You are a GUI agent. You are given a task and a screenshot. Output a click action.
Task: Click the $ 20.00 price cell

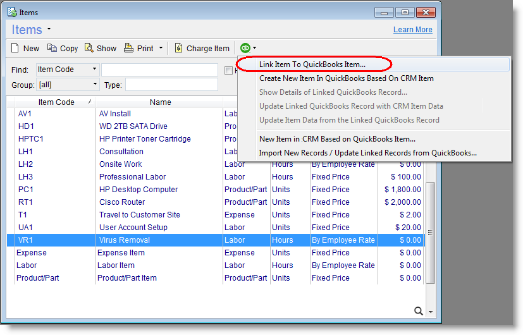(408, 228)
